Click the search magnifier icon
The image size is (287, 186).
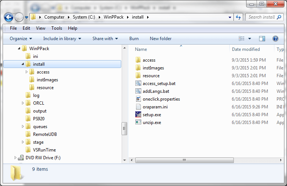(279, 17)
